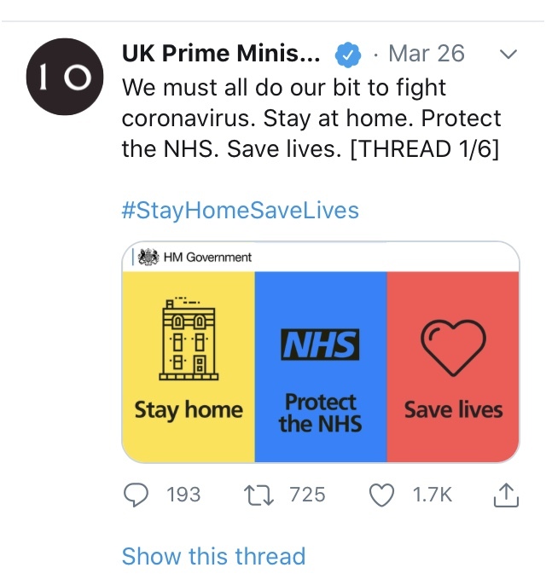Open the #StayHomeSaveLives hashtag
Viewport: 546px width, 585px height.
coord(240,210)
